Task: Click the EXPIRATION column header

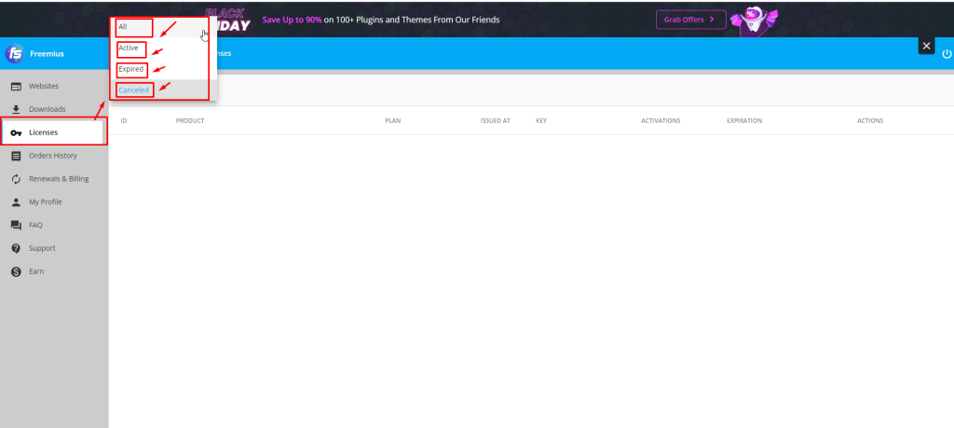Action: 744,120
